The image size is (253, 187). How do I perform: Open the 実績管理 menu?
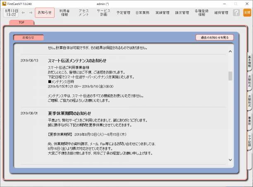coord(162,13)
